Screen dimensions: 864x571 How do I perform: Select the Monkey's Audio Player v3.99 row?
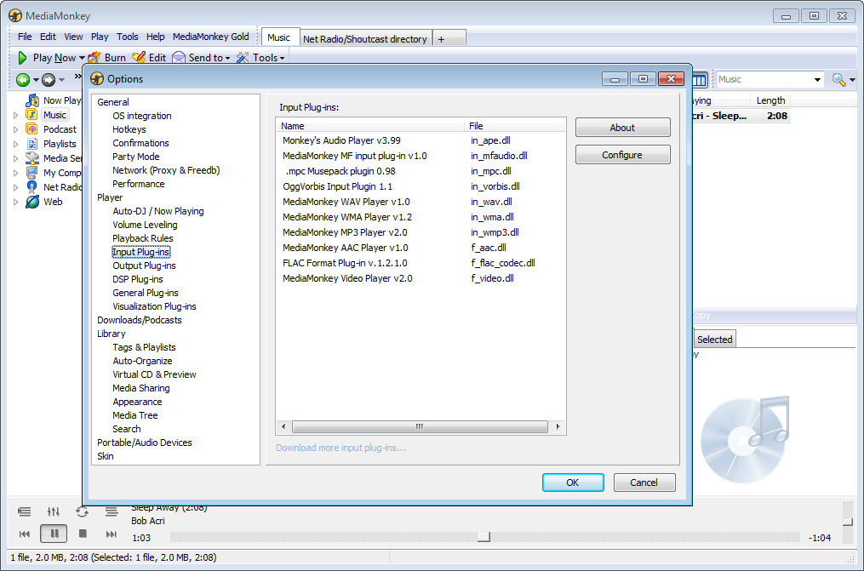coord(421,140)
